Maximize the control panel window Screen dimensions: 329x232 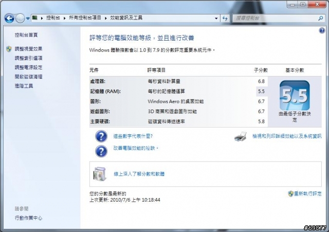coord(303,4)
